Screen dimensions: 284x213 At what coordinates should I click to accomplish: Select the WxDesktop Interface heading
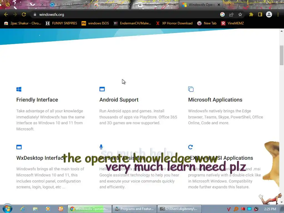click(x=41, y=158)
